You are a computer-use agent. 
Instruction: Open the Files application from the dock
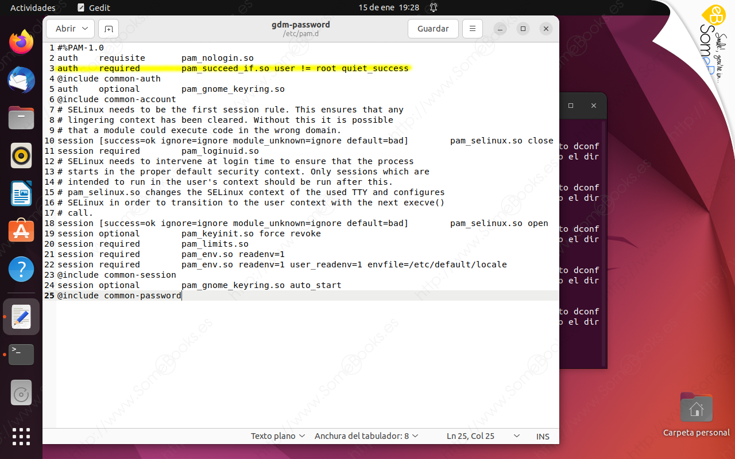(21, 118)
